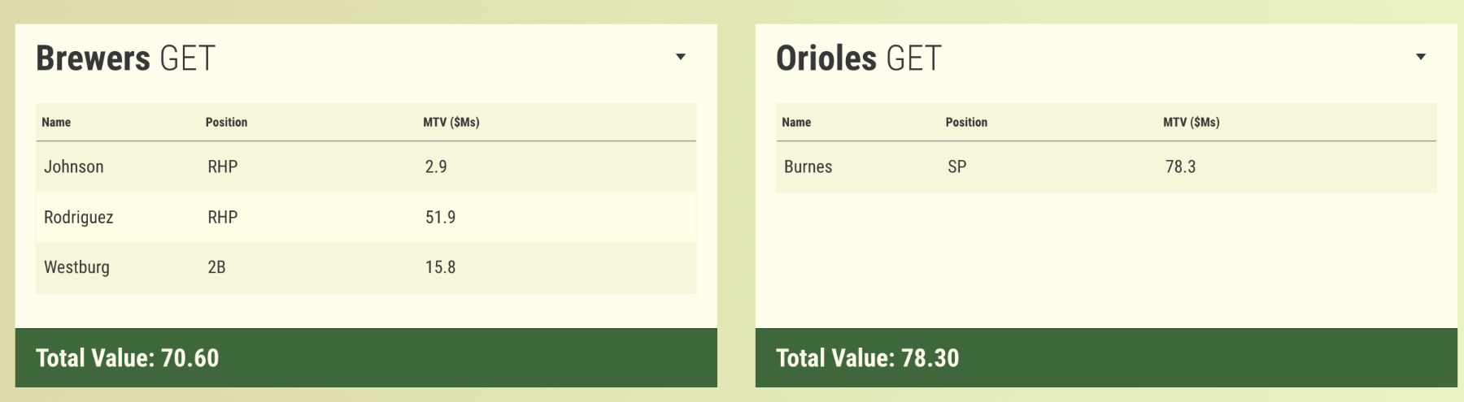Click Burnes's MTV value 78.3

pyautogui.click(x=1180, y=166)
